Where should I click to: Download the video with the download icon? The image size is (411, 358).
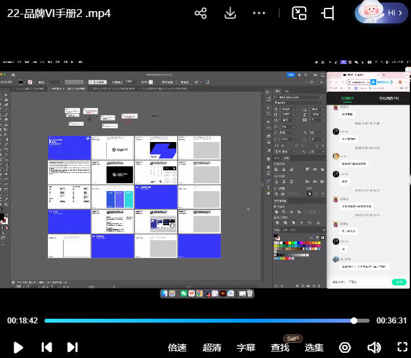click(x=230, y=13)
